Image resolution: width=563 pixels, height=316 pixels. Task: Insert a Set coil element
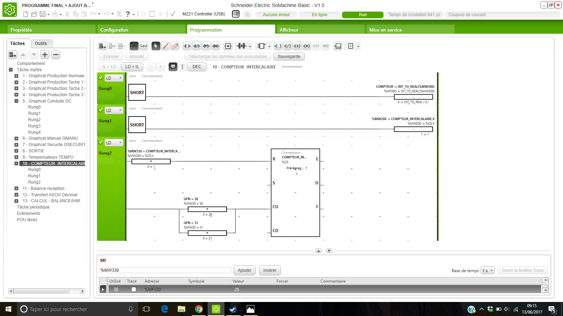tap(297, 46)
